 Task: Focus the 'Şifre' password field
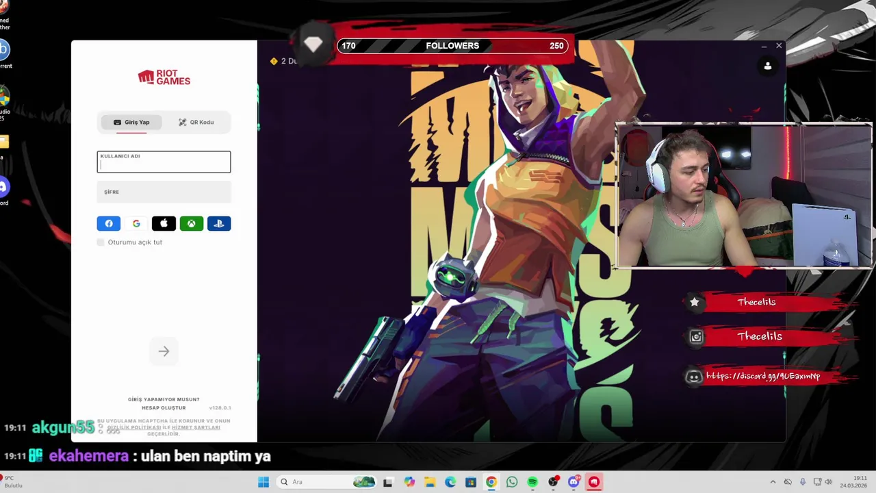point(164,192)
